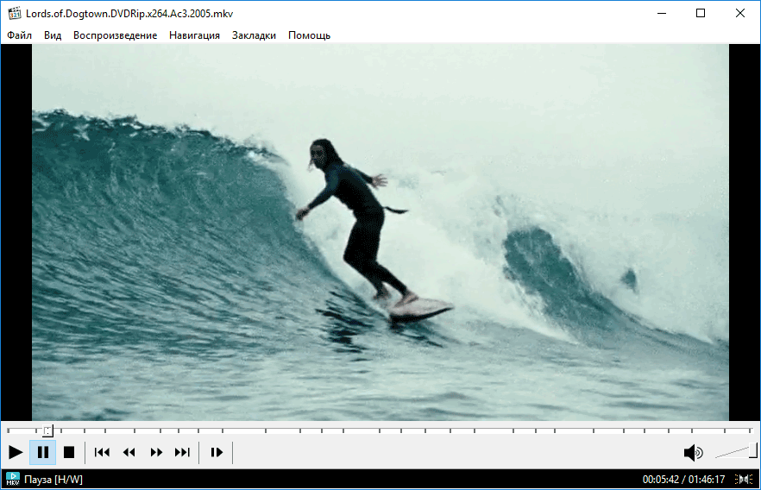This screenshot has width=761, height=490.
Task: Open the Файл menu
Action: pyautogui.click(x=19, y=35)
